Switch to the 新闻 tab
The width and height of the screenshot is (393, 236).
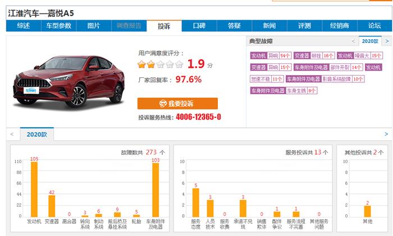[269, 26]
